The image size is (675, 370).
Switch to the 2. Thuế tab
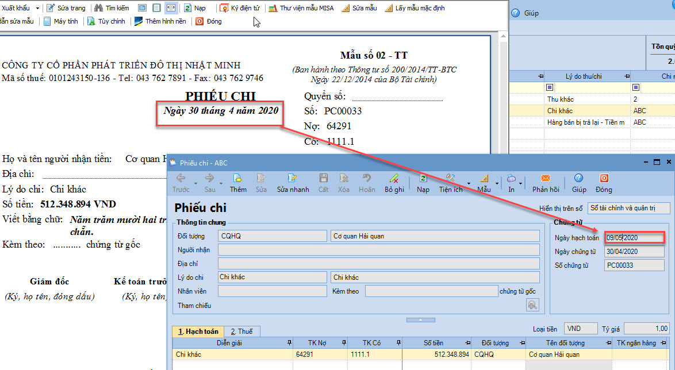click(x=241, y=332)
